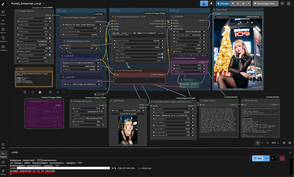
Task: Click the Manager button
Action: [x=223, y=4]
